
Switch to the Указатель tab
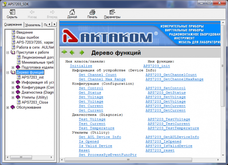point(33,25)
